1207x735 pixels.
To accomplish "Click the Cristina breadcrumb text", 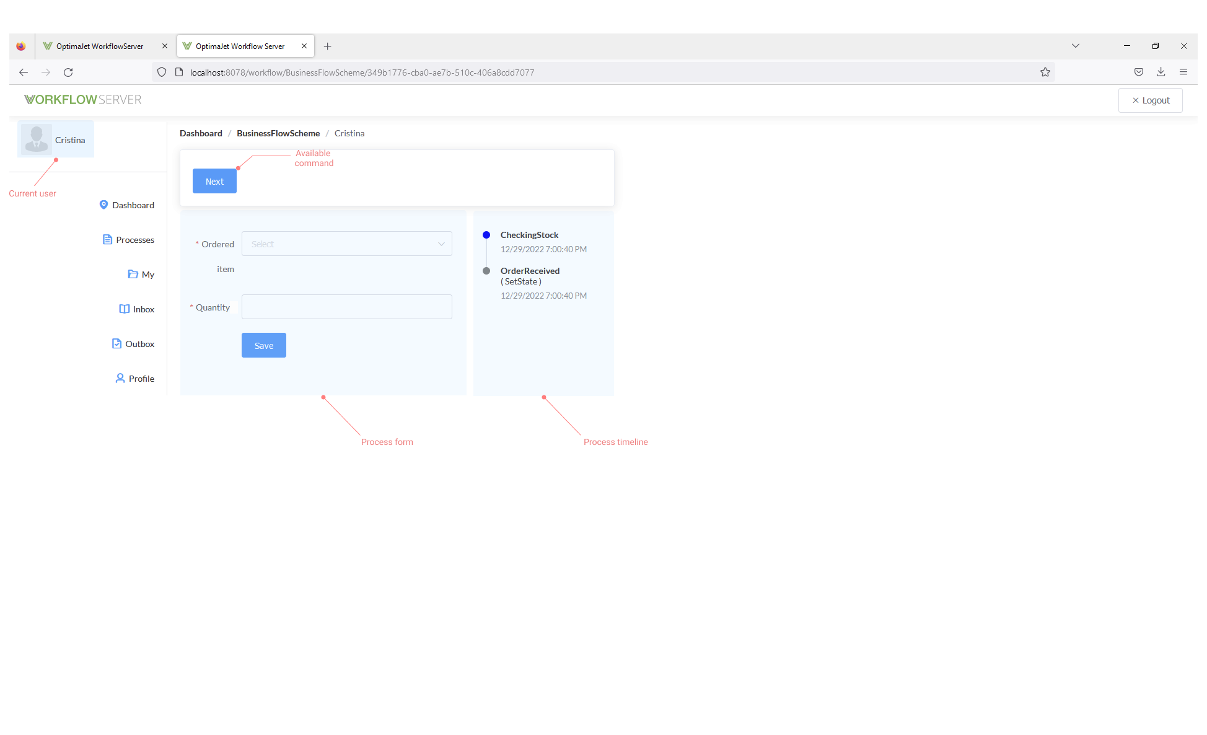I will (x=349, y=133).
